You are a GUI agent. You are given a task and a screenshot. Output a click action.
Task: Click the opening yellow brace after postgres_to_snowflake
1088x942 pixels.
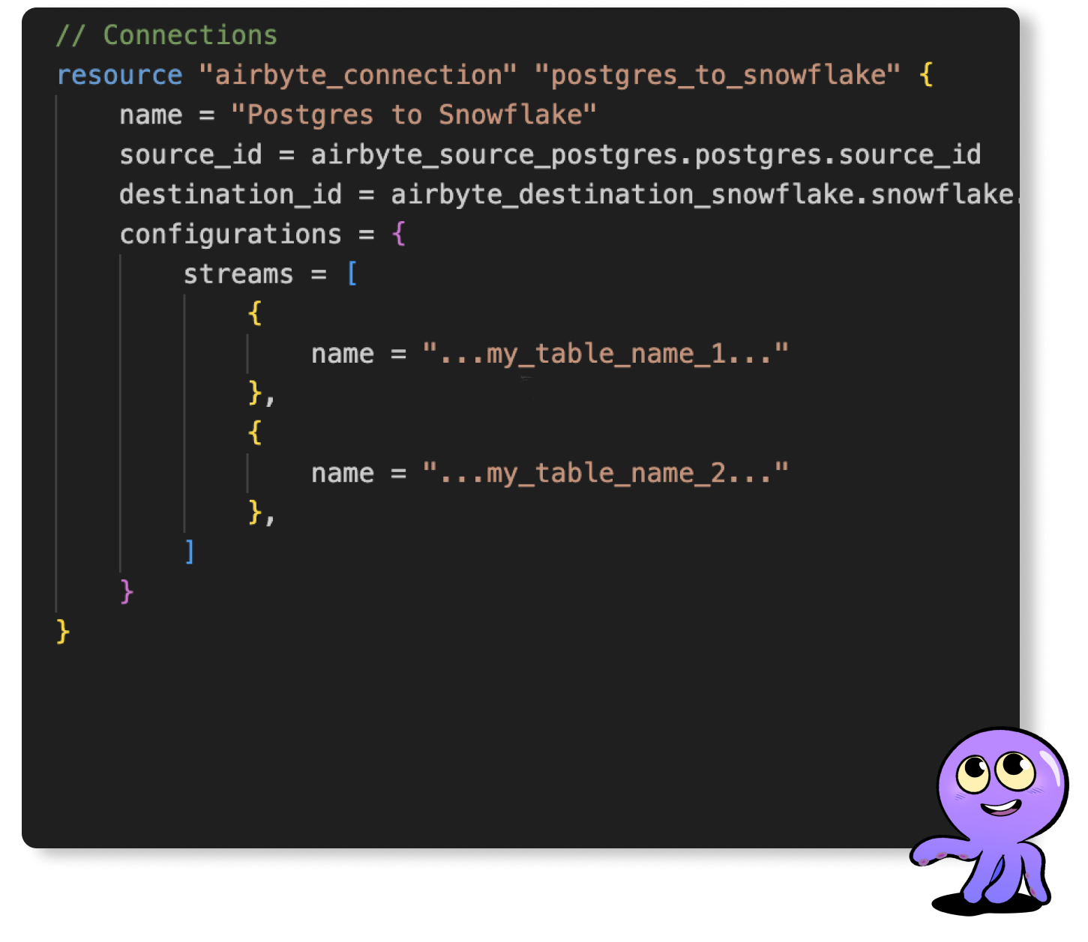(926, 75)
